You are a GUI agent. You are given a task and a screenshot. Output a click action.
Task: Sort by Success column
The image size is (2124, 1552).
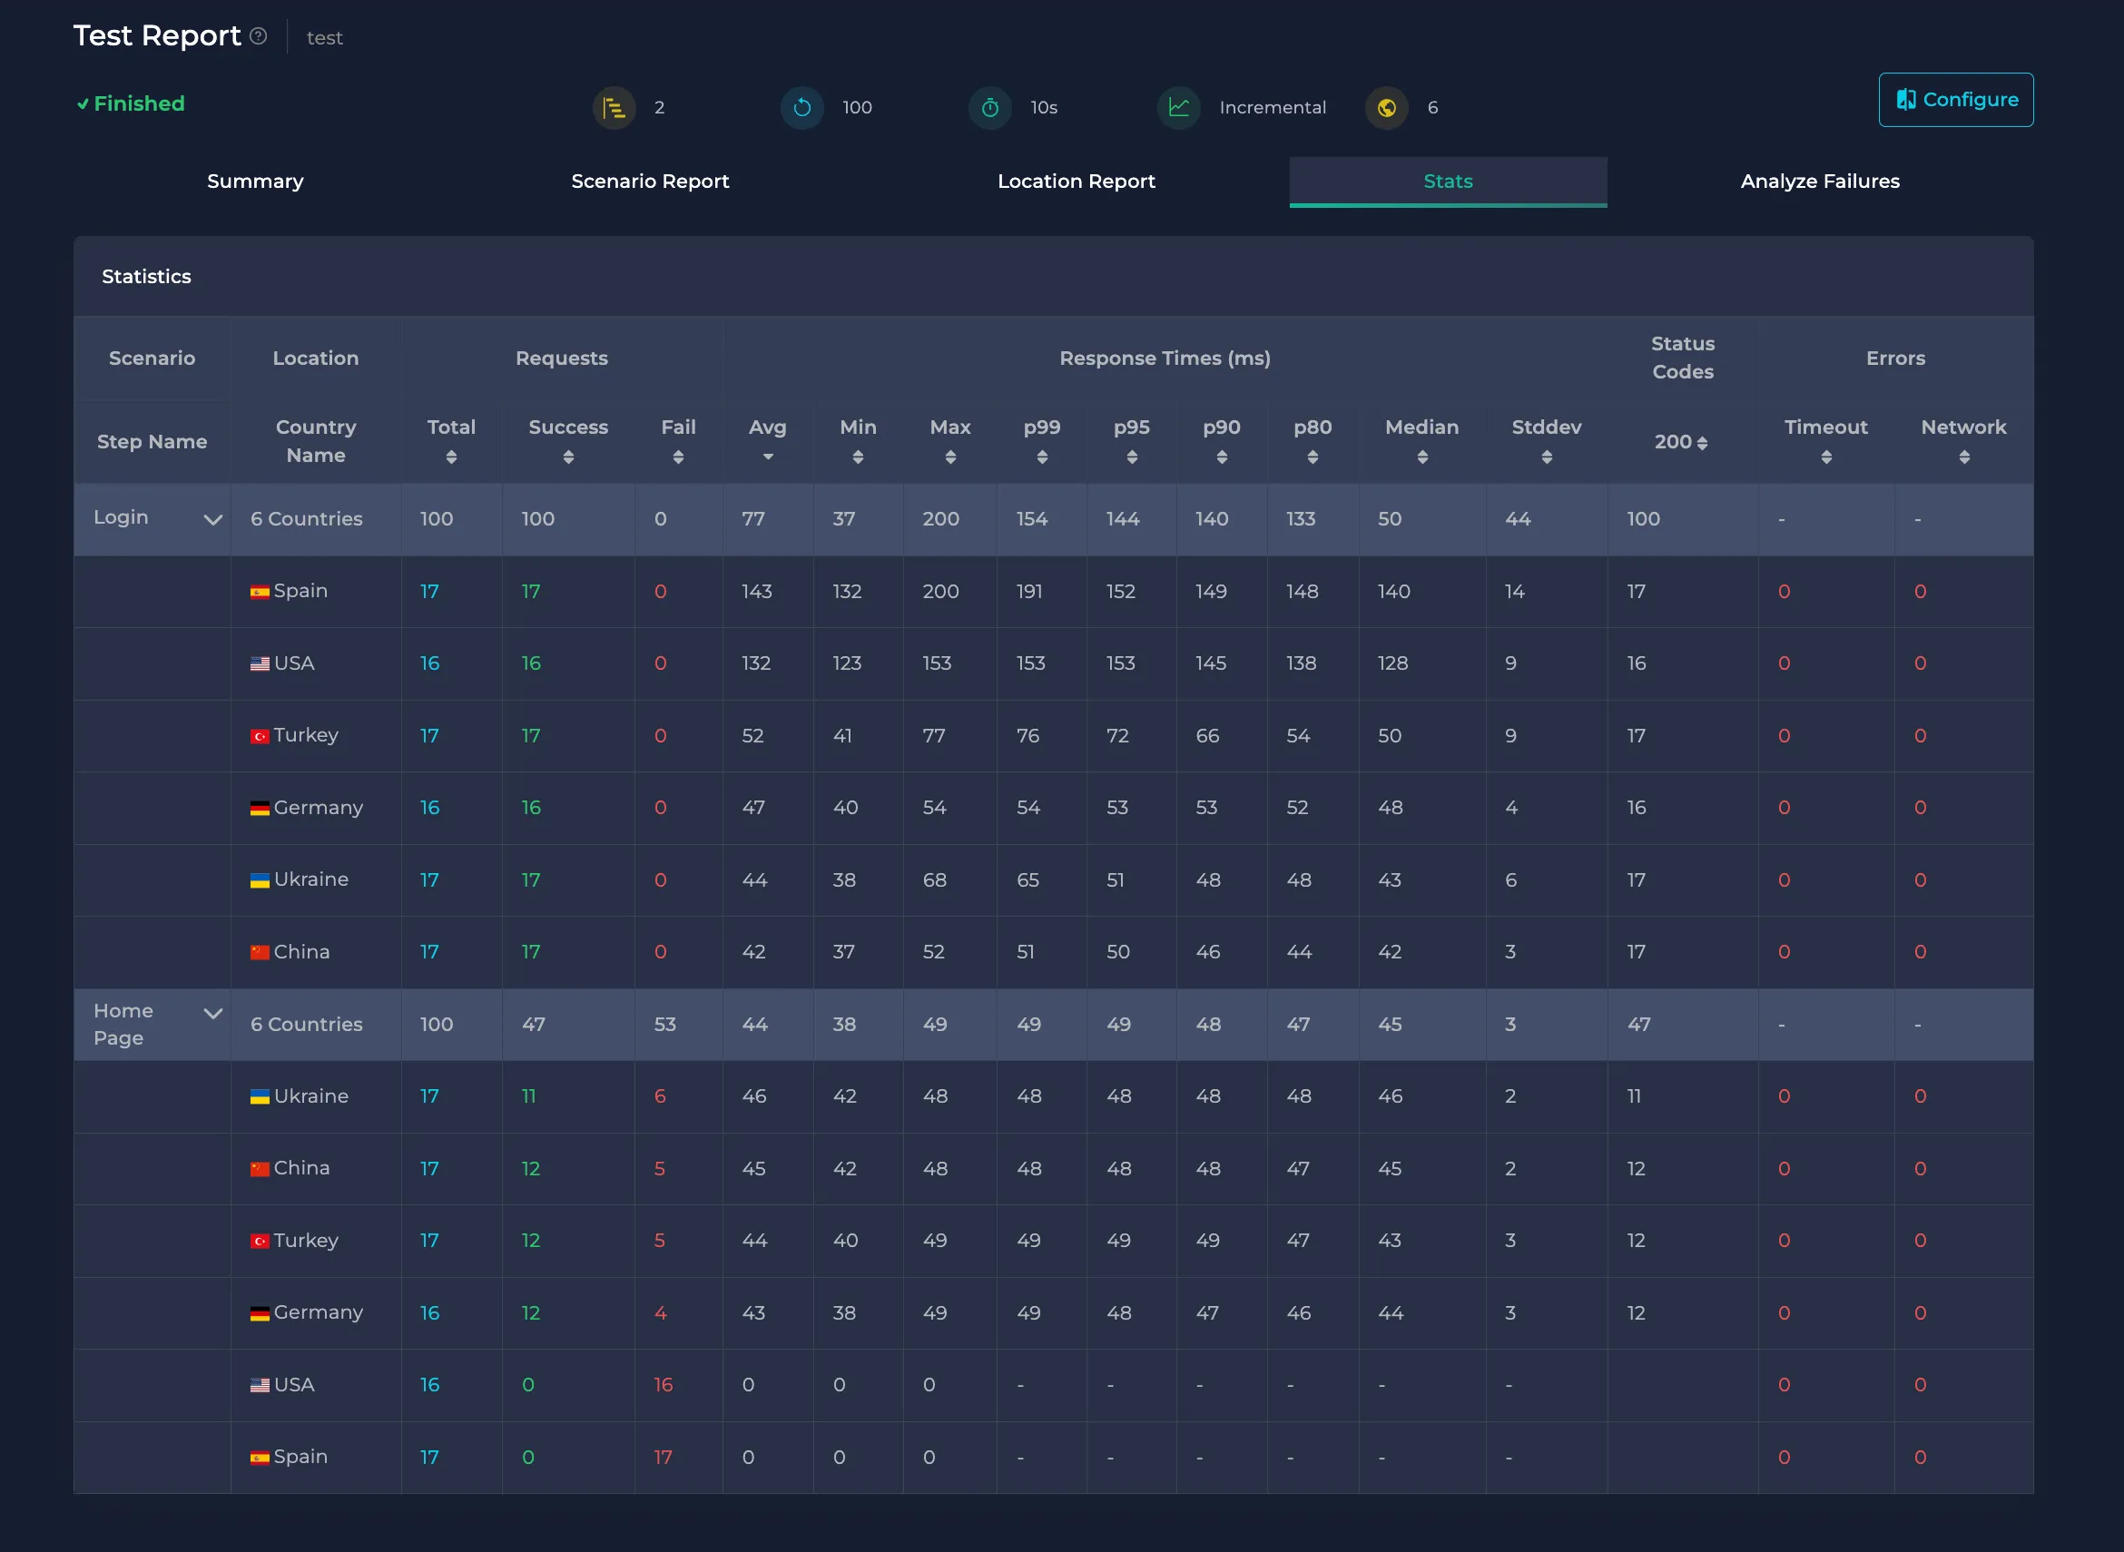(568, 457)
